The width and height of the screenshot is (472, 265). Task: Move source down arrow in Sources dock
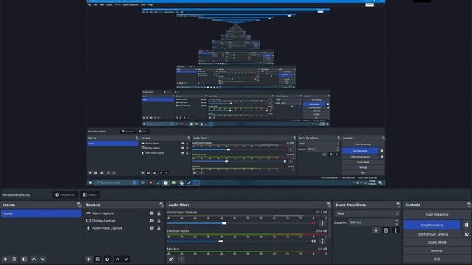tap(126, 259)
